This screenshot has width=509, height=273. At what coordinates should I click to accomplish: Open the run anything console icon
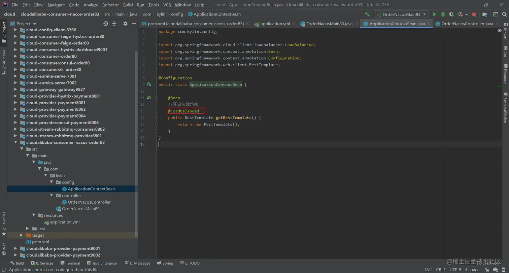pyautogui.click(x=496, y=14)
